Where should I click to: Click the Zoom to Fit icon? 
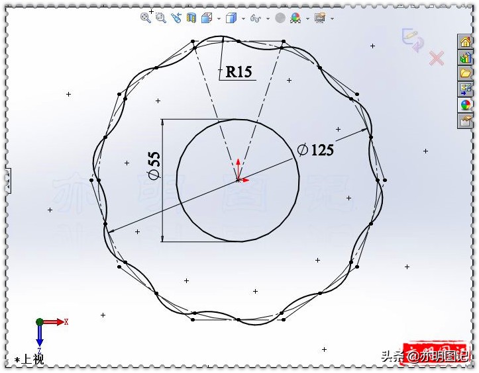coord(145,19)
